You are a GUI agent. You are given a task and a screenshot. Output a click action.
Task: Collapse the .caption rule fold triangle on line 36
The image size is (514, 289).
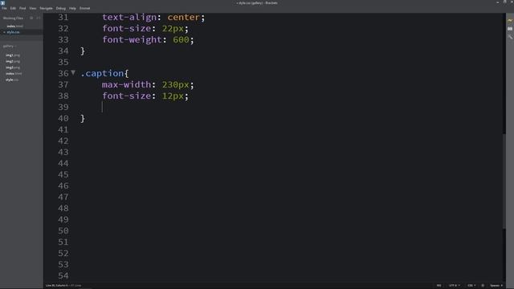pyautogui.click(x=73, y=73)
